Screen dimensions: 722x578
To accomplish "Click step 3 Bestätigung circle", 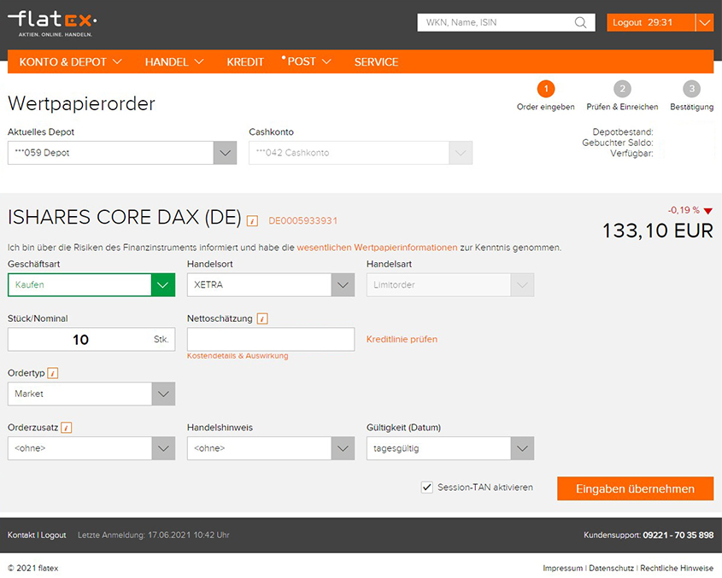I will click(x=691, y=89).
